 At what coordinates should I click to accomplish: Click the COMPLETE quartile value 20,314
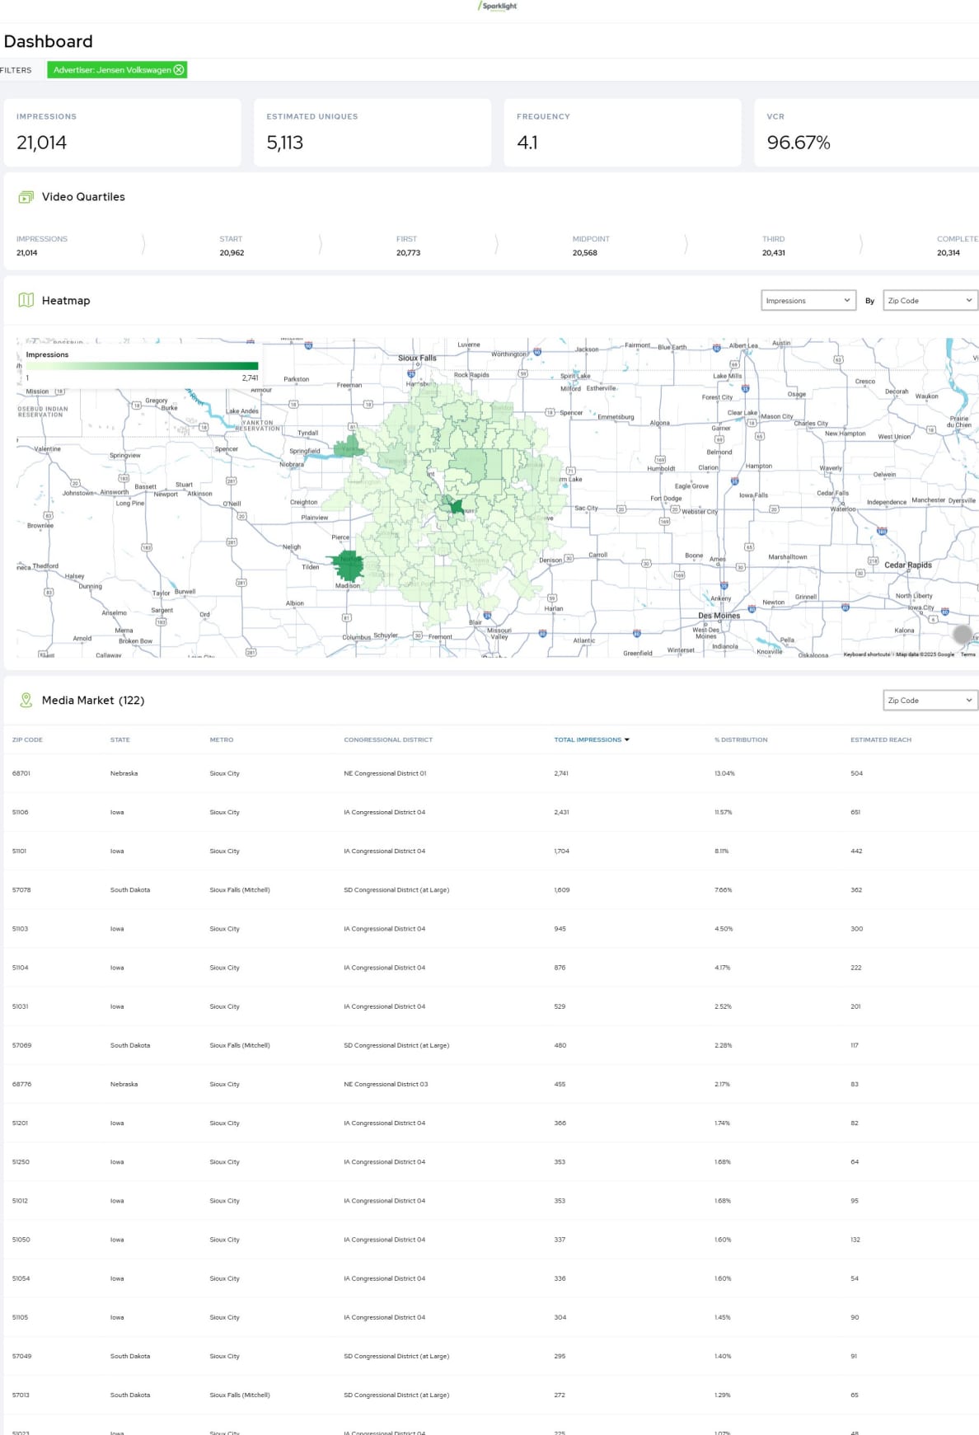(x=948, y=253)
